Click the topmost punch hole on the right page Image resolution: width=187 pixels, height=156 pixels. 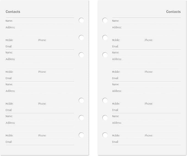point(105,20)
